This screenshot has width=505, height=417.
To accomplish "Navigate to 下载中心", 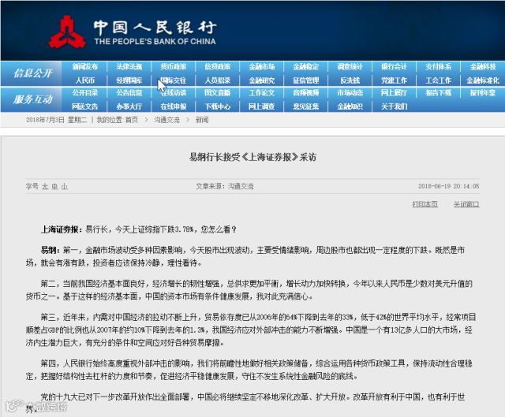I will (218, 106).
